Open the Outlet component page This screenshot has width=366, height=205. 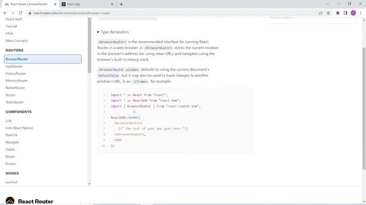click(x=10, y=149)
